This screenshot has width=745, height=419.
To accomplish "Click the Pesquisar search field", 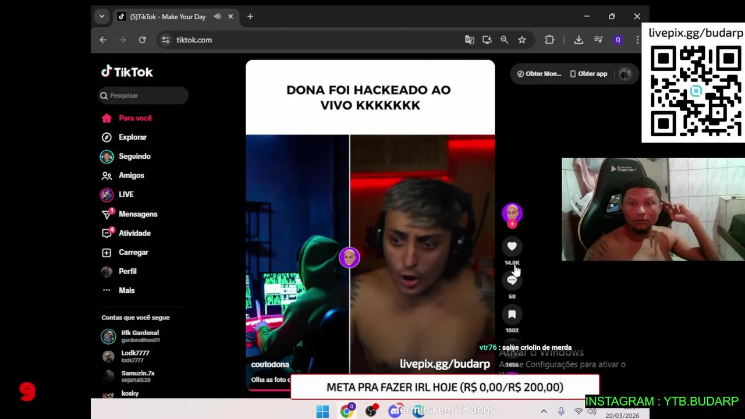I will point(143,95).
